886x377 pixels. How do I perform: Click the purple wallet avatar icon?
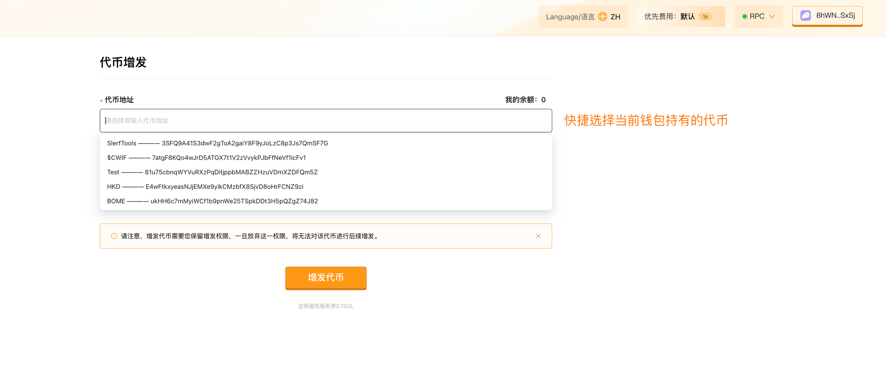(806, 16)
